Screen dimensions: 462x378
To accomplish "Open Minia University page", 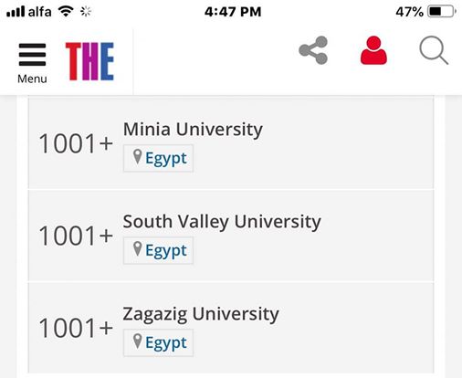I will pos(193,130).
